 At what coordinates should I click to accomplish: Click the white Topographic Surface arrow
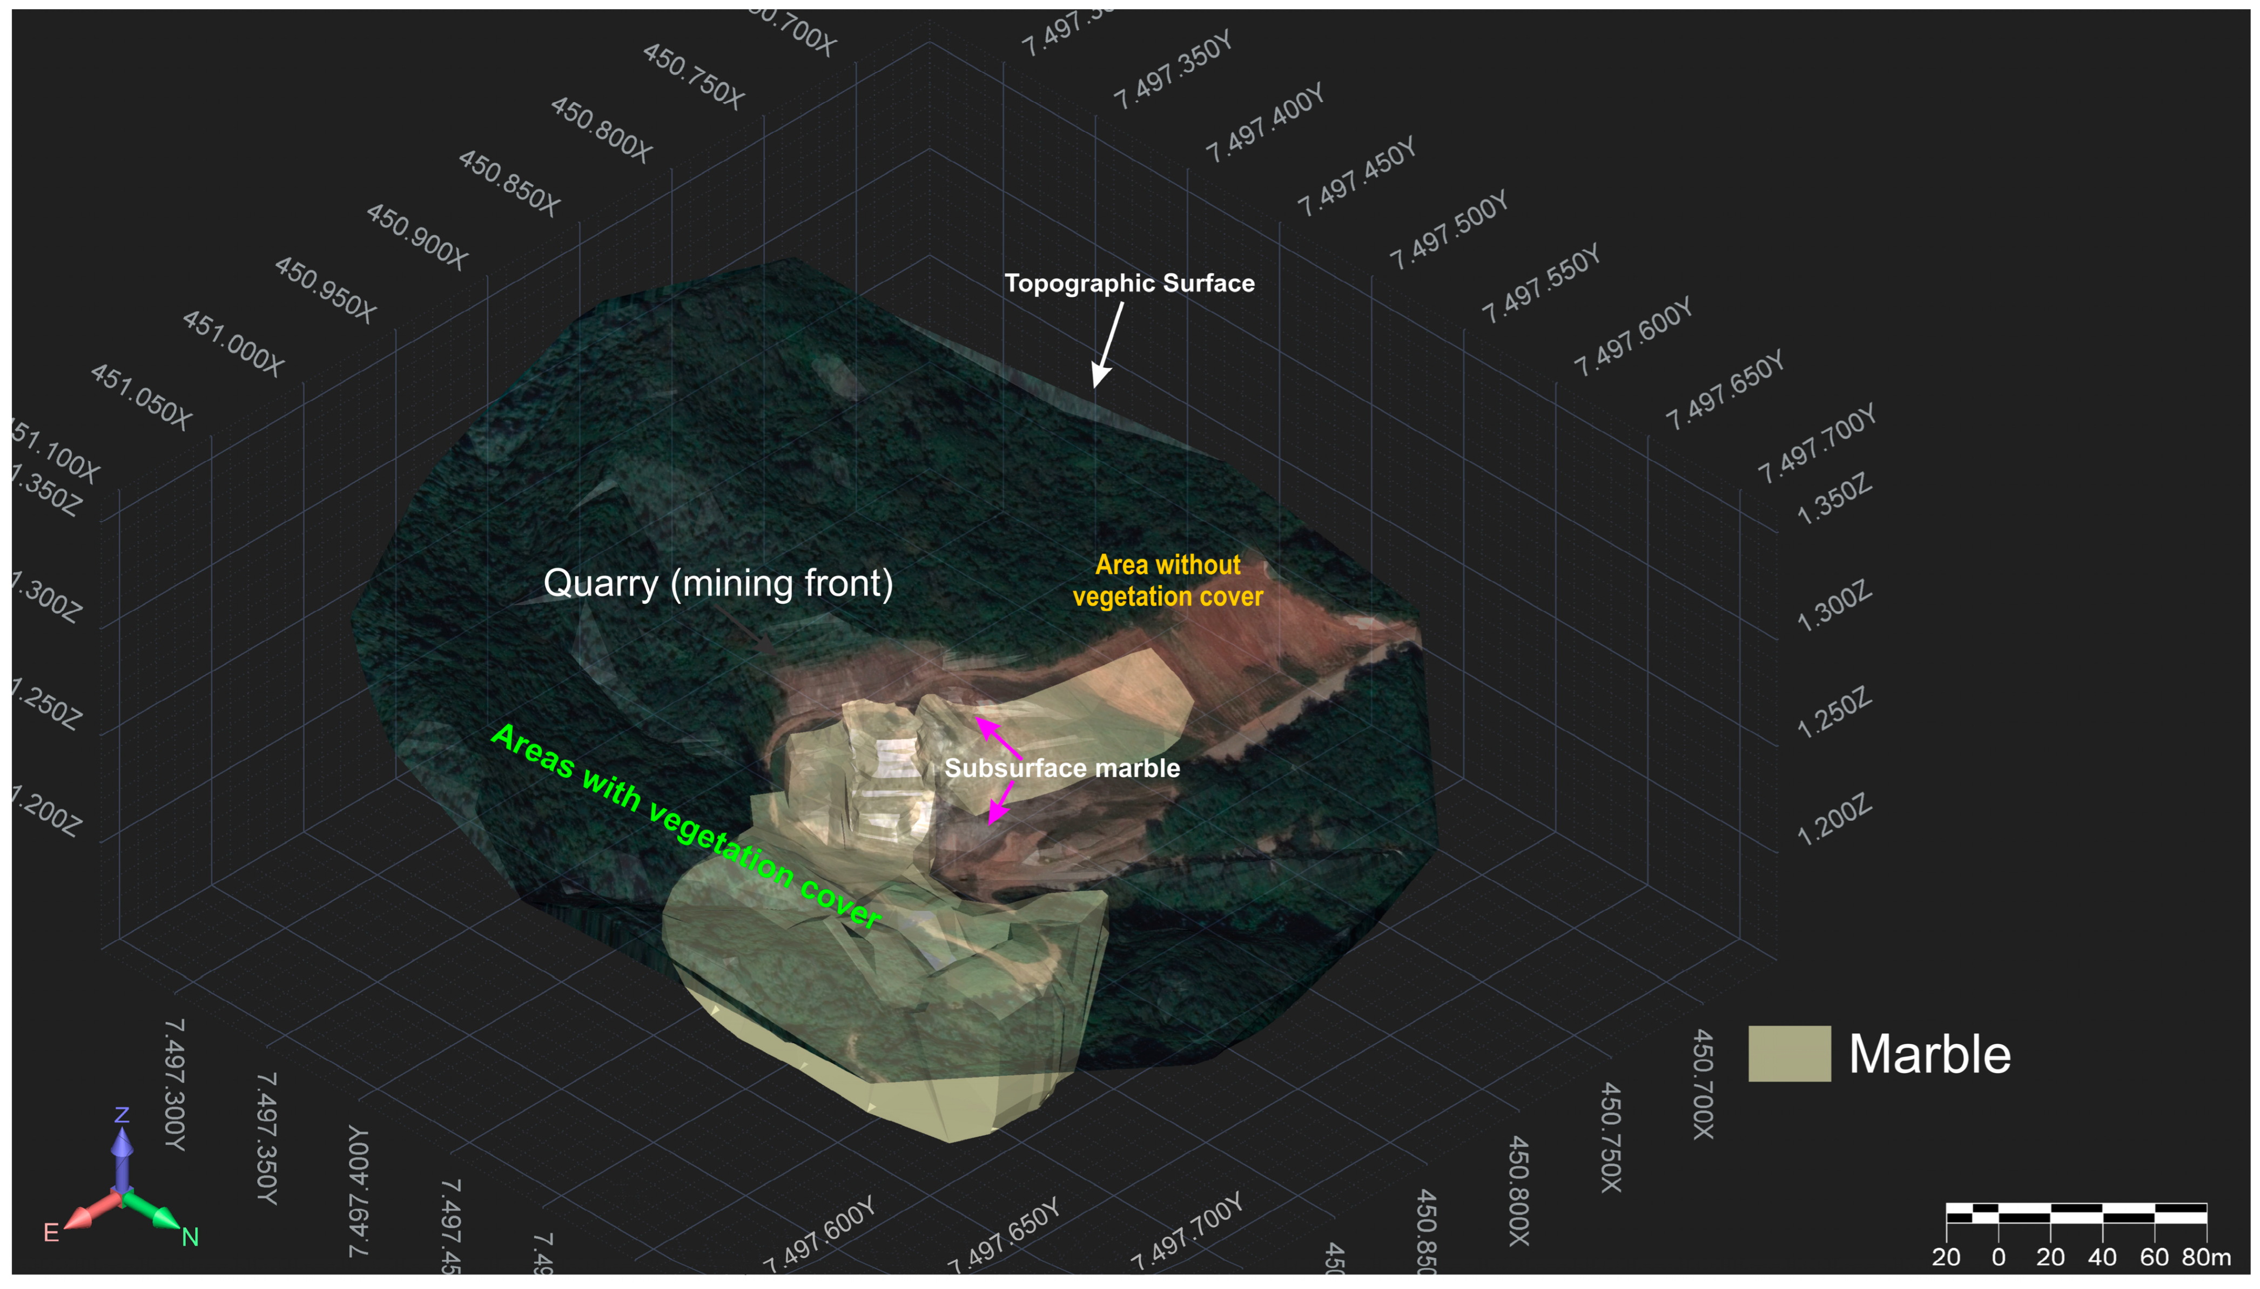pos(1109,343)
